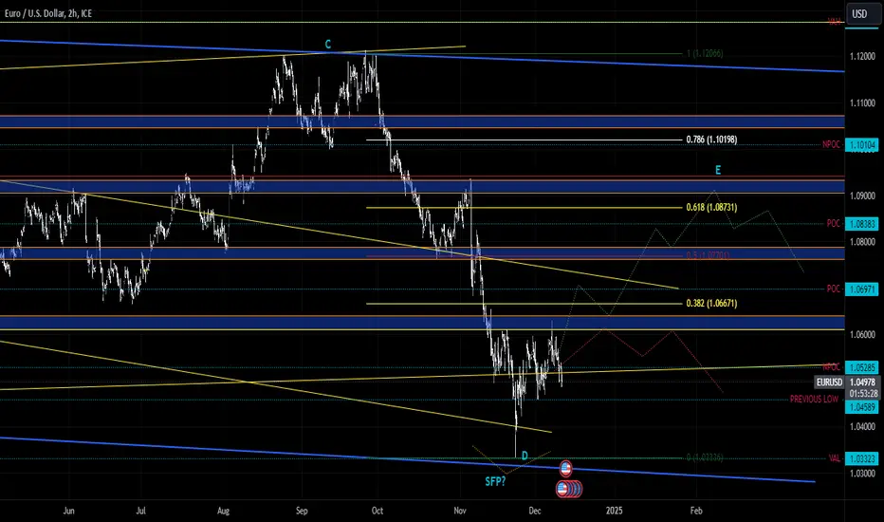Click Dec on the time axis
This screenshot has height=522, width=884.
click(534, 511)
